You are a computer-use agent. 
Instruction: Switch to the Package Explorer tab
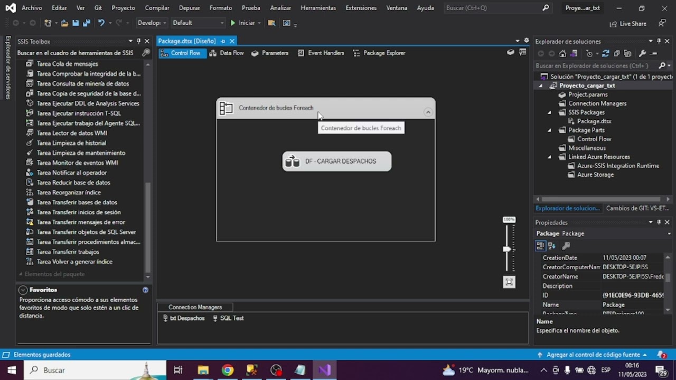378,53
